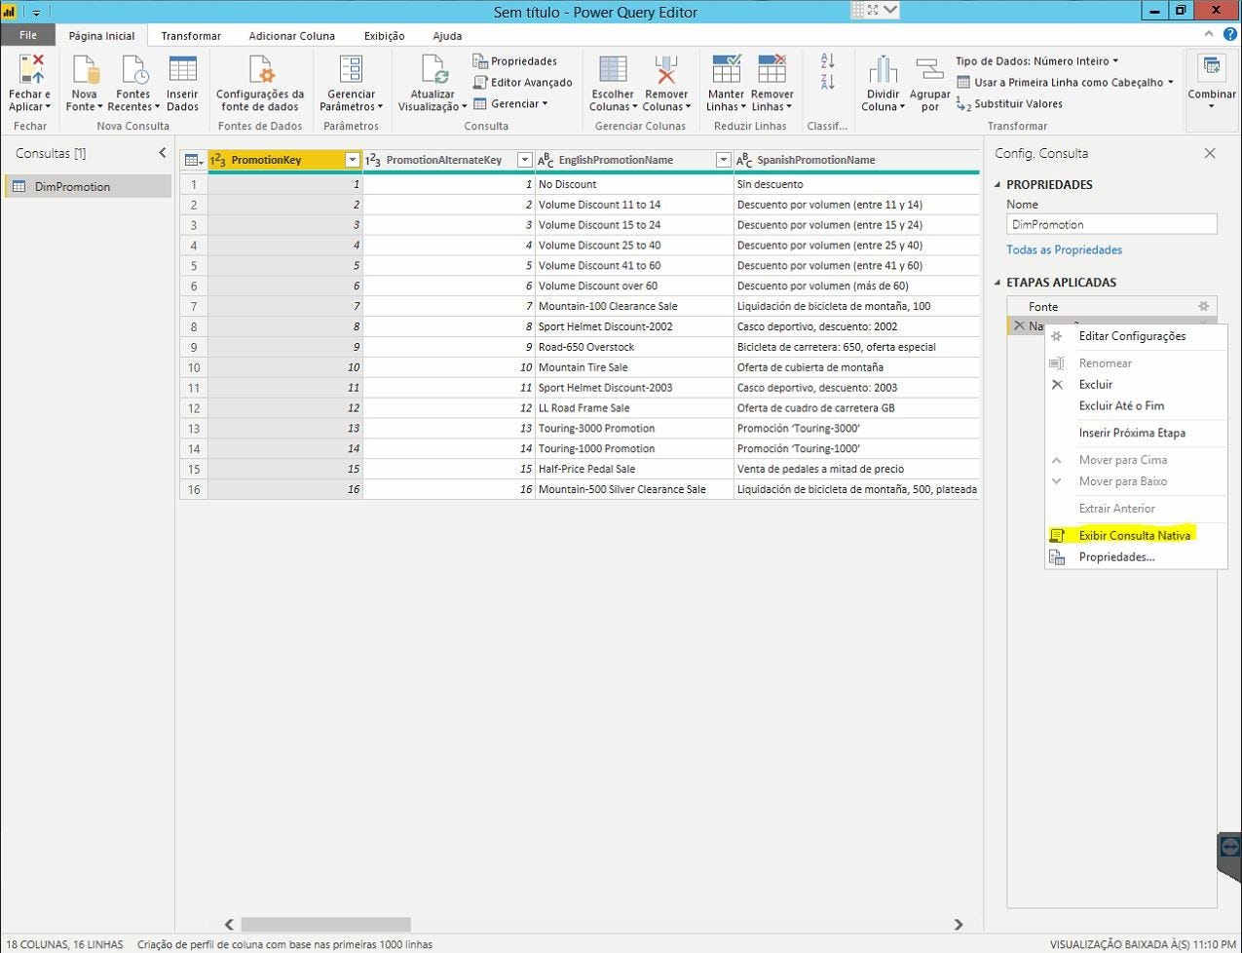Open the PromotionKey column filter dropdown
Image resolution: width=1242 pixels, height=953 pixels.
353,160
